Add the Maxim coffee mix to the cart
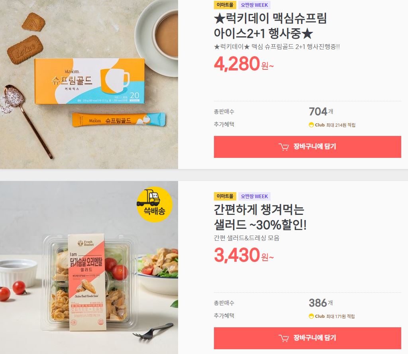 (307, 147)
